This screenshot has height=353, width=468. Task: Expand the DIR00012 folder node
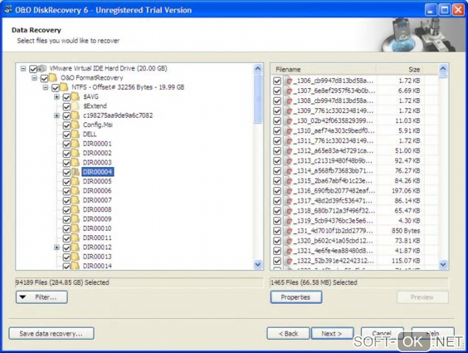click(57, 247)
